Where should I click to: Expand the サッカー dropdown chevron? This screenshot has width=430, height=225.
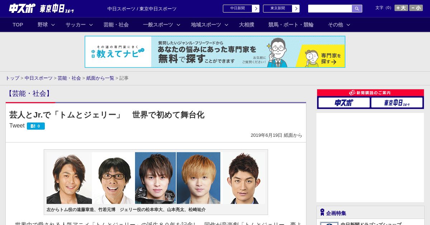(91, 25)
